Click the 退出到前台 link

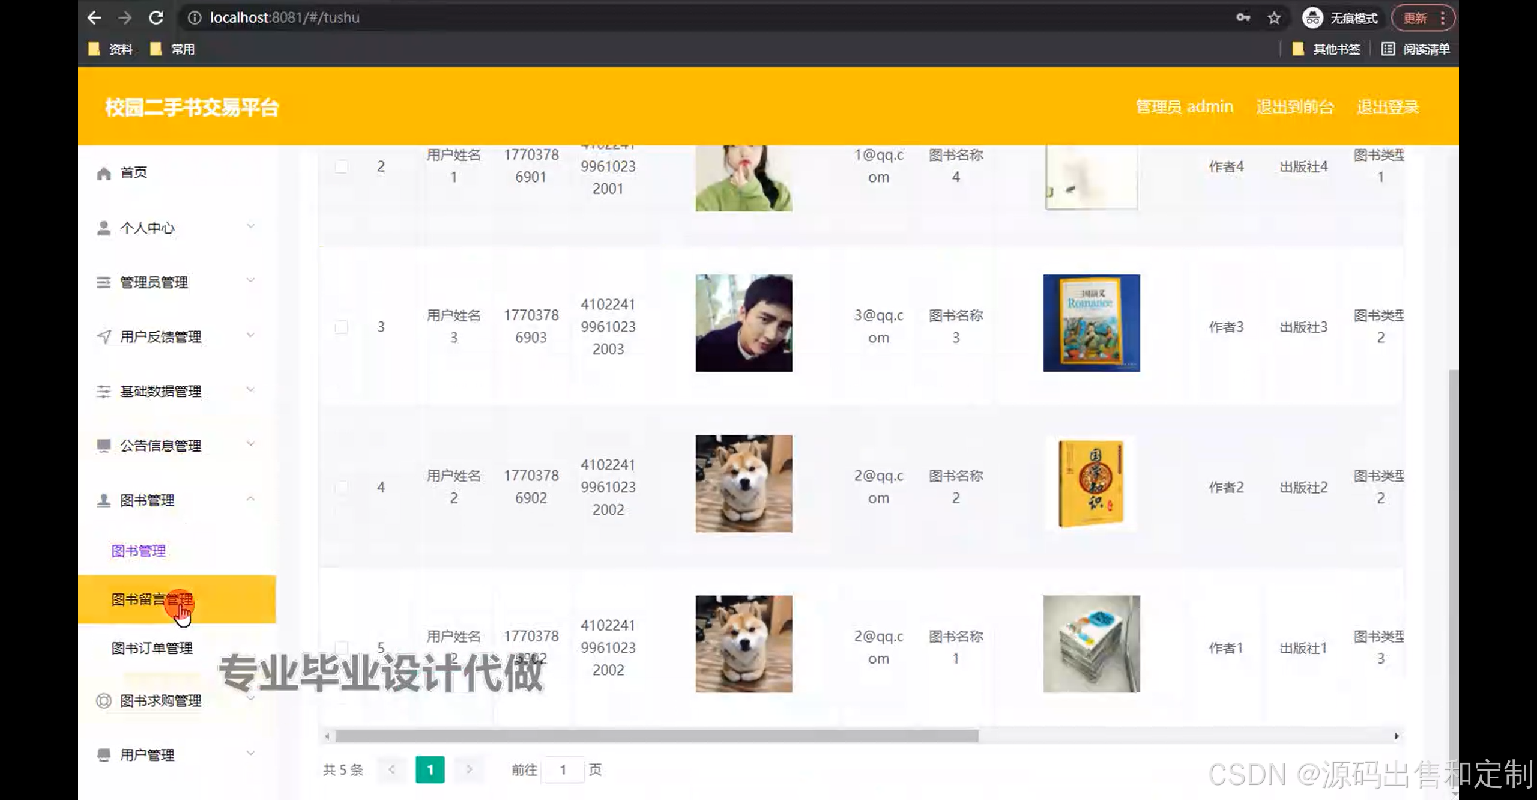(1296, 107)
